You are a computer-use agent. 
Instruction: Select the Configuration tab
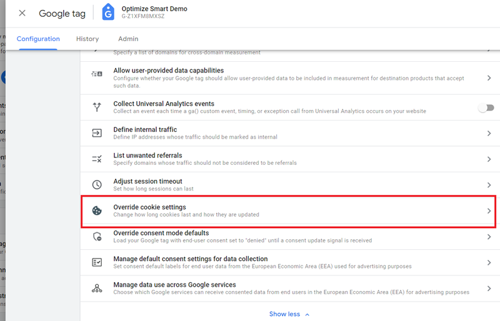click(x=38, y=39)
